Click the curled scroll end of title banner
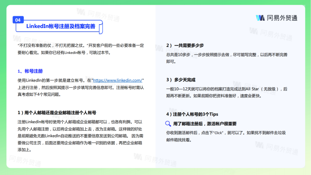Image resolution: width=311 pixels, height=175 pixels. 101,27
